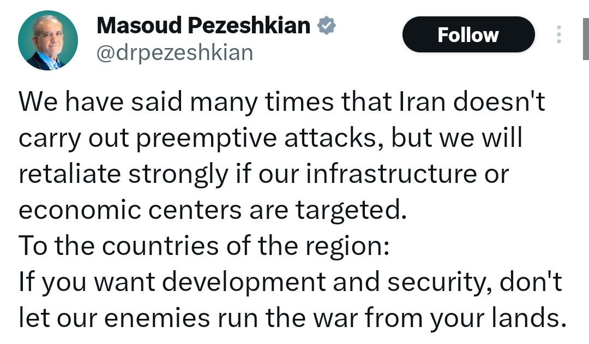Open the Masoud Pezeshkian display name link

(x=203, y=25)
